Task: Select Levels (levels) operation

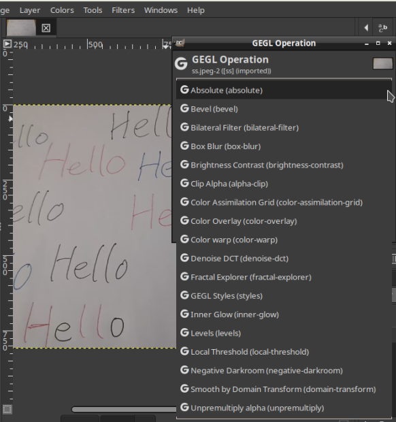Action: coord(284,333)
